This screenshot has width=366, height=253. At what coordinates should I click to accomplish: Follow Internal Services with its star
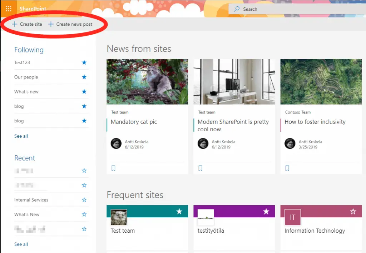pyautogui.click(x=84, y=200)
